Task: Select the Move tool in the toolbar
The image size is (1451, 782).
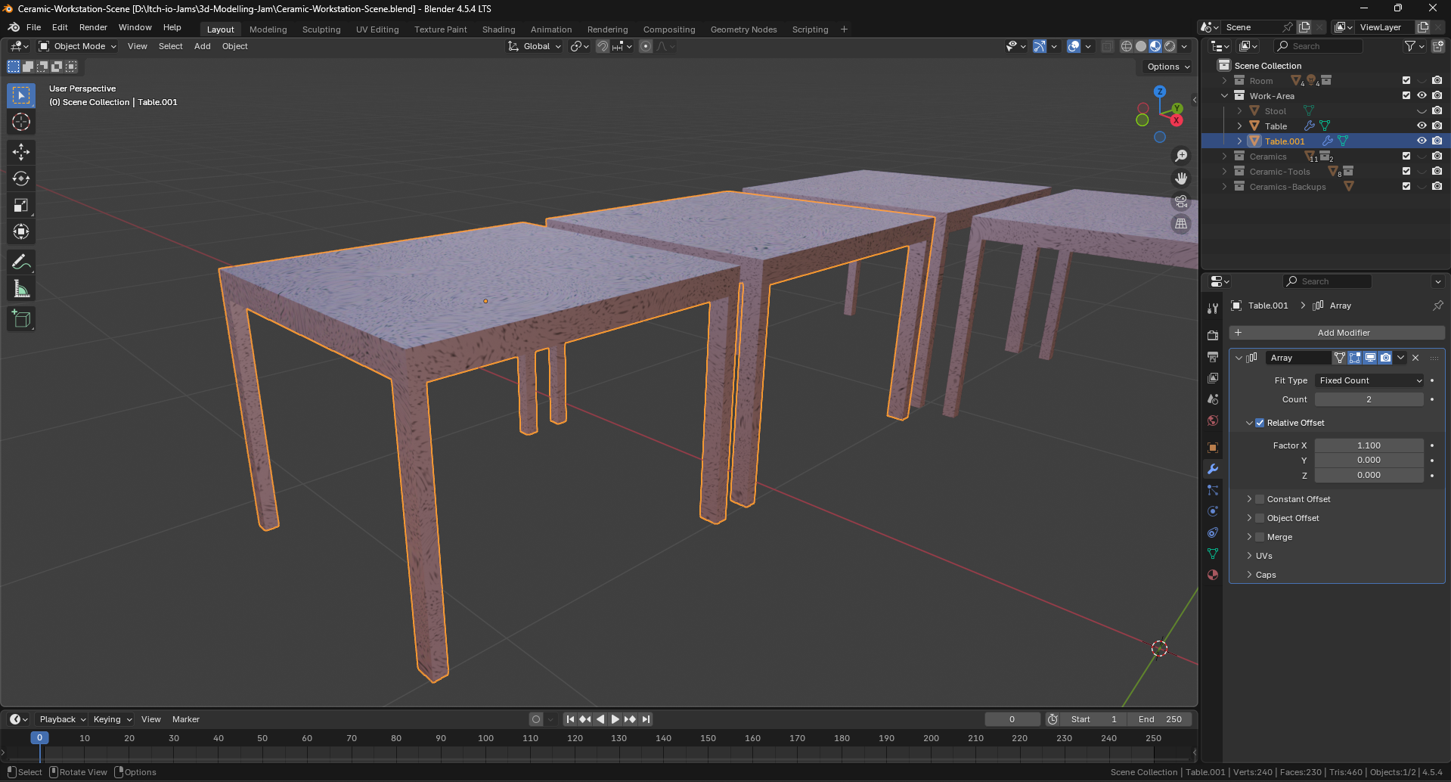Action: pos(21,152)
